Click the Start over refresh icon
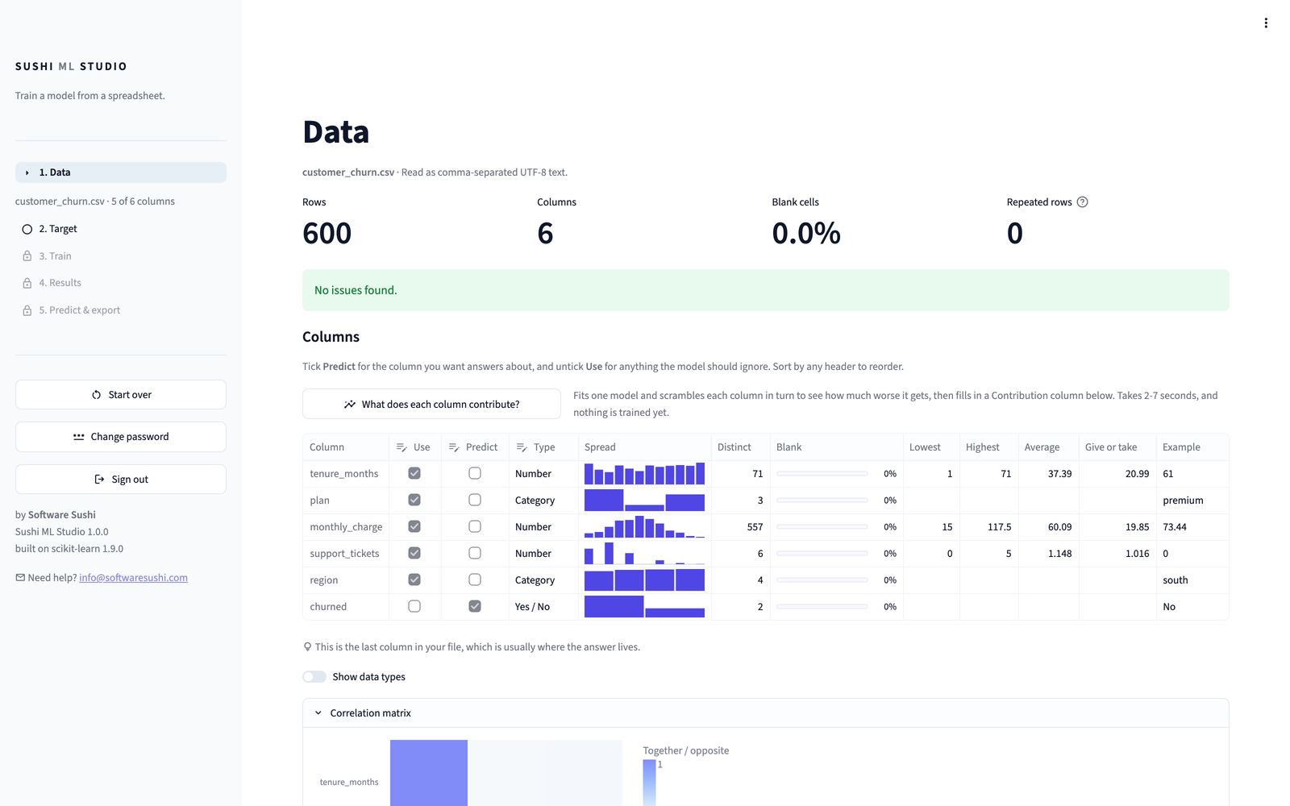Viewport: 1290px width, 806px height. [97, 395]
